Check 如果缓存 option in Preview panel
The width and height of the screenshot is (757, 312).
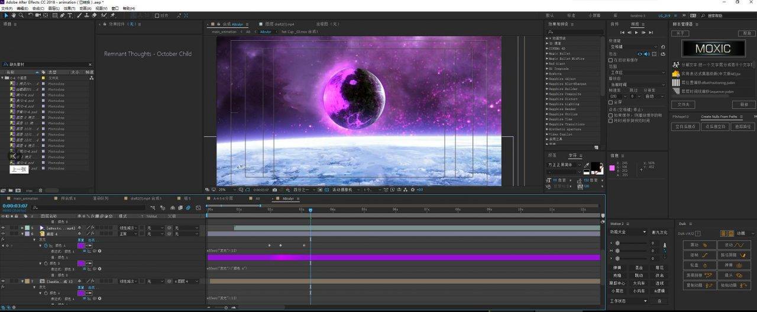click(610, 115)
